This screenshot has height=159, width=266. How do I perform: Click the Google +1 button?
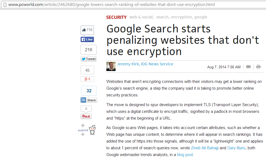(87, 79)
